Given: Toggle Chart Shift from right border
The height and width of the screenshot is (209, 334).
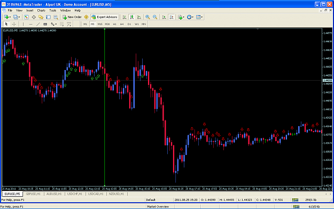Looking at the screenshot, I should [172, 17].
